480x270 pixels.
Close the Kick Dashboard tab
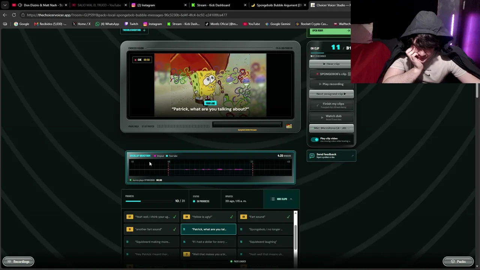245,5
